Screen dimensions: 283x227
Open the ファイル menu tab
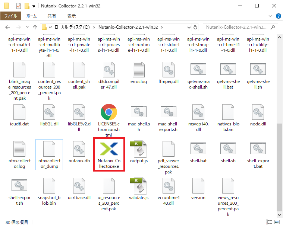pyautogui.click(x=11, y=16)
